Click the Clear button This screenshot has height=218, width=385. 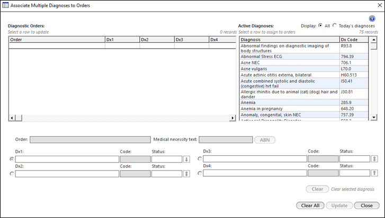(x=317, y=189)
